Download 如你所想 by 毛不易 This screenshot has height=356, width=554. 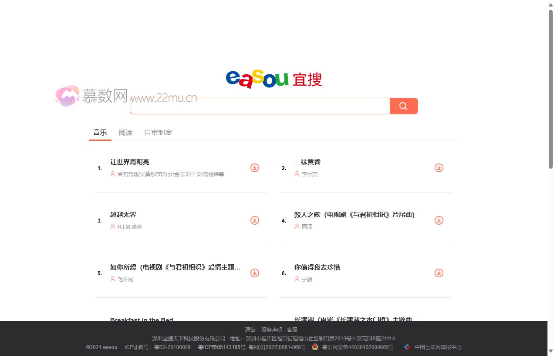[x=254, y=273]
